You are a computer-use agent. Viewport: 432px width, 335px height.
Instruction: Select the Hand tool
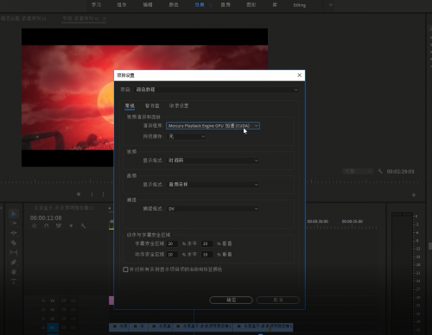coord(14,272)
